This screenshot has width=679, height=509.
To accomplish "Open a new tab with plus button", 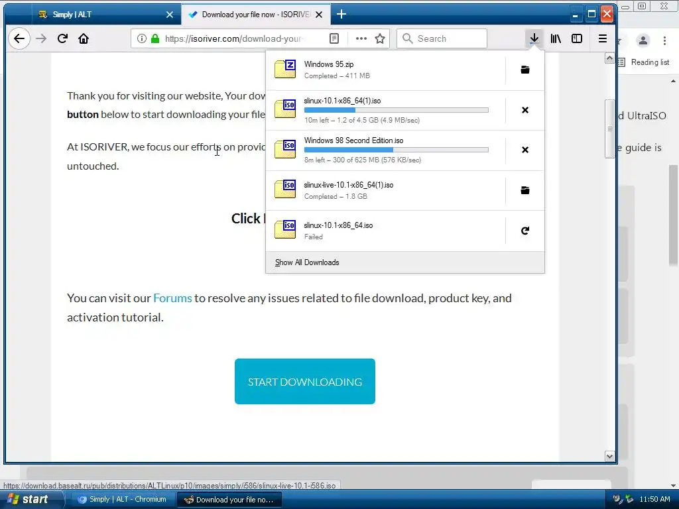I will click(341, 15).
